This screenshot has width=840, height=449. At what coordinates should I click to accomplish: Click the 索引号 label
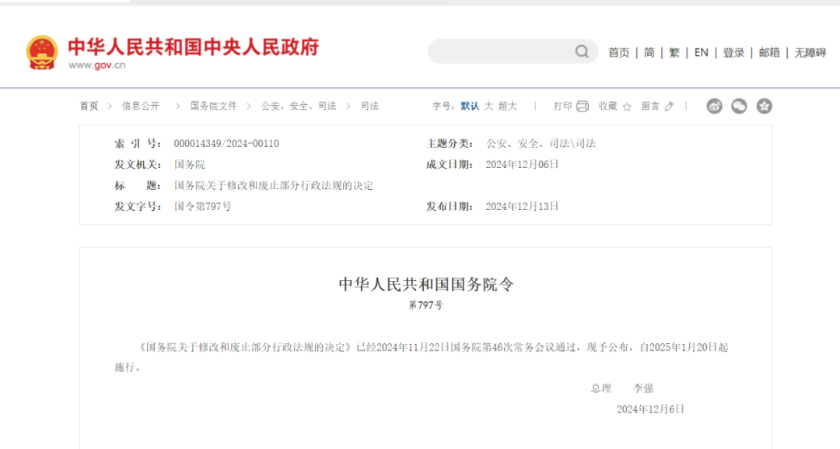[x=138, y=144]
